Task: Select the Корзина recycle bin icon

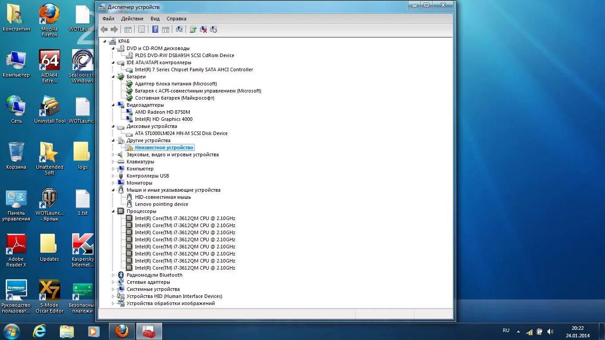Action: 16,156
